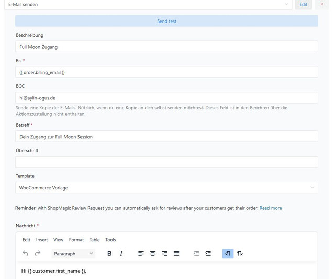Image resolution: width=335 pixels, height=279 pixels.
Task: Switch to right-to-left text direction
Action: 240,253
